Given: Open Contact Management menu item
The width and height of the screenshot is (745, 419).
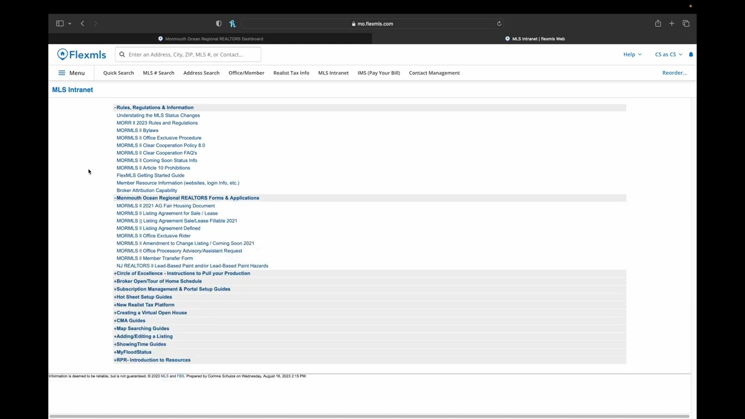Looking at the screenshot, I should click(x=434, y=73).
